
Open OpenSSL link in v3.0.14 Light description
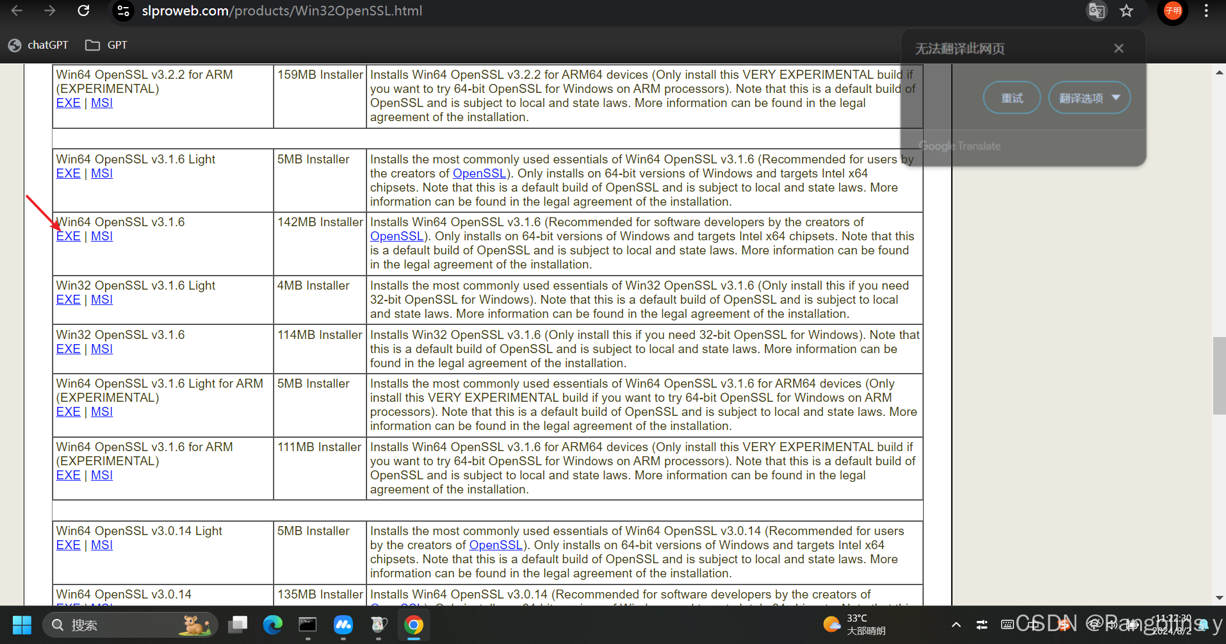[x=496, y=545]
